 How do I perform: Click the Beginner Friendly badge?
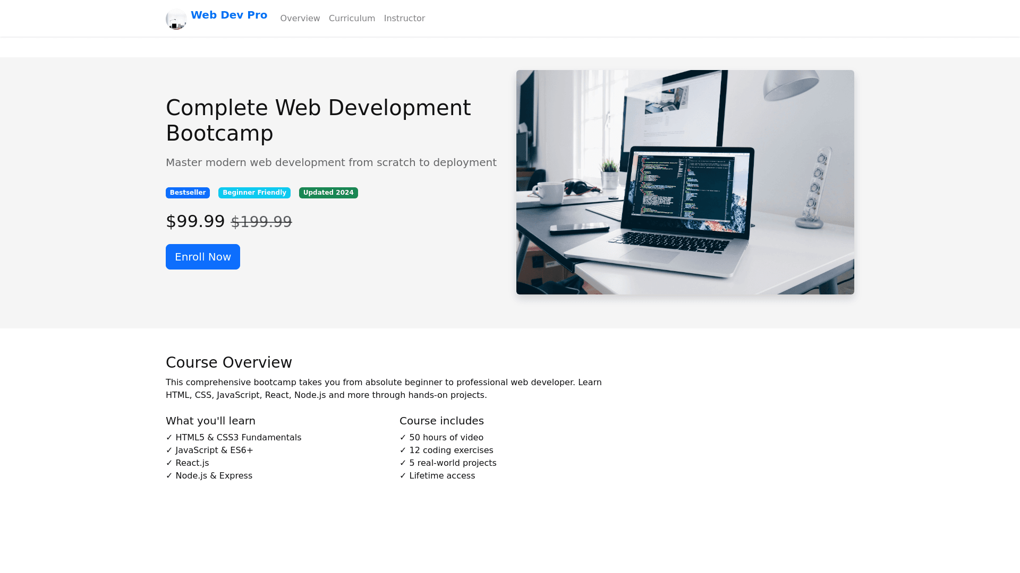(254, 193)
